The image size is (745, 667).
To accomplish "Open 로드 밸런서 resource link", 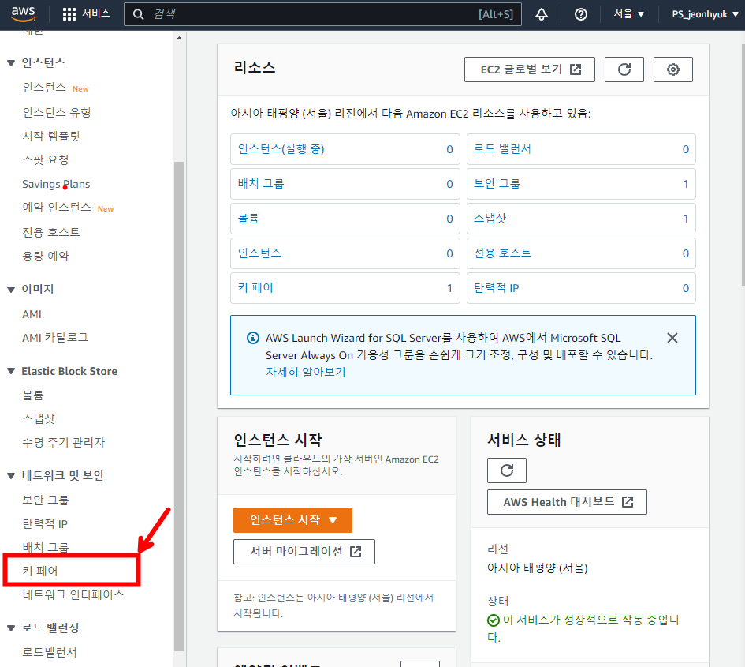I will 502,149.
